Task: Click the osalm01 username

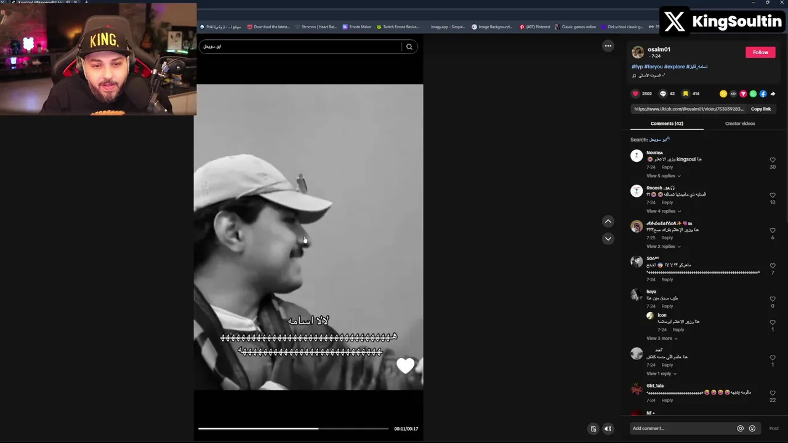Action: click(x=659, y=49)
